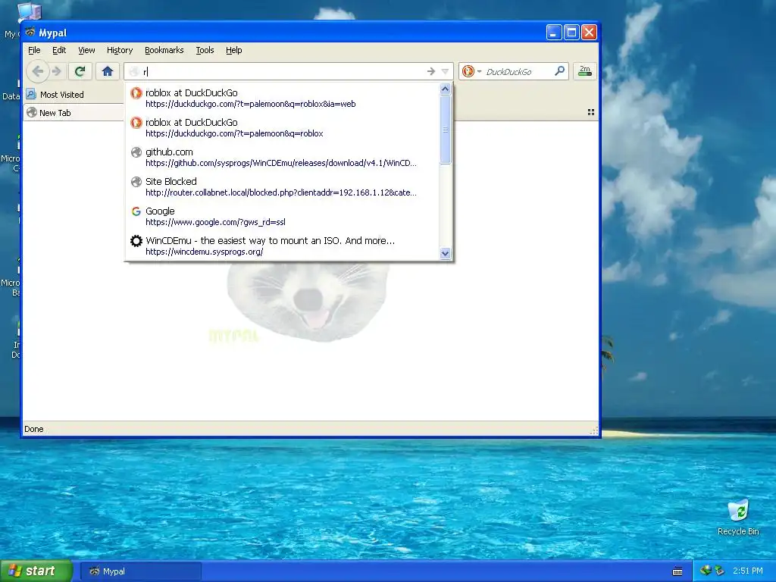Click the Go arrow in address bar
Image resolution: width=776 pixels, height=582 pixels.
click(431, 71)
